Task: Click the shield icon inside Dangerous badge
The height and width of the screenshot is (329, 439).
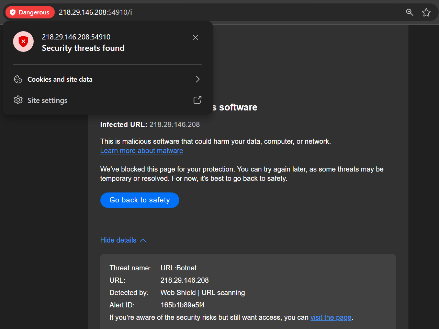Action: coord(13,12)
